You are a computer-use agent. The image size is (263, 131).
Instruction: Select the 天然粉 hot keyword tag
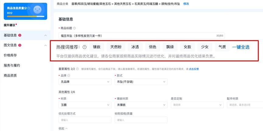[x=116, y=47]
